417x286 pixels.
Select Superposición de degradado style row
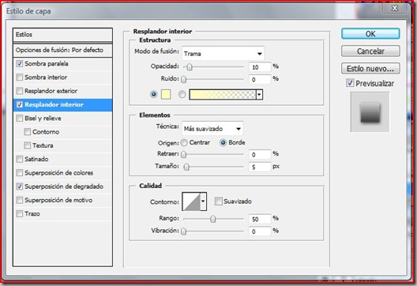click(x=62, y=186)
